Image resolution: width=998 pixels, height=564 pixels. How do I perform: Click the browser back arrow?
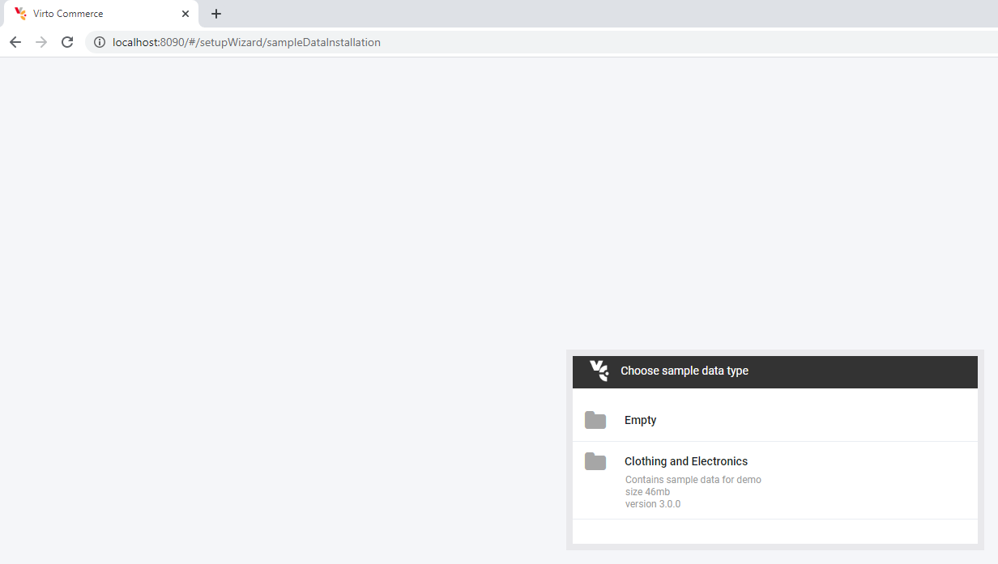tap(15, 42)
